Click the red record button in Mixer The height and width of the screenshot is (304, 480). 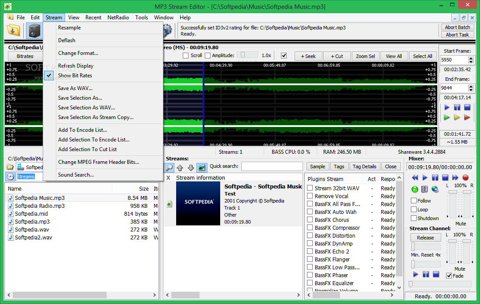point(465,177)
